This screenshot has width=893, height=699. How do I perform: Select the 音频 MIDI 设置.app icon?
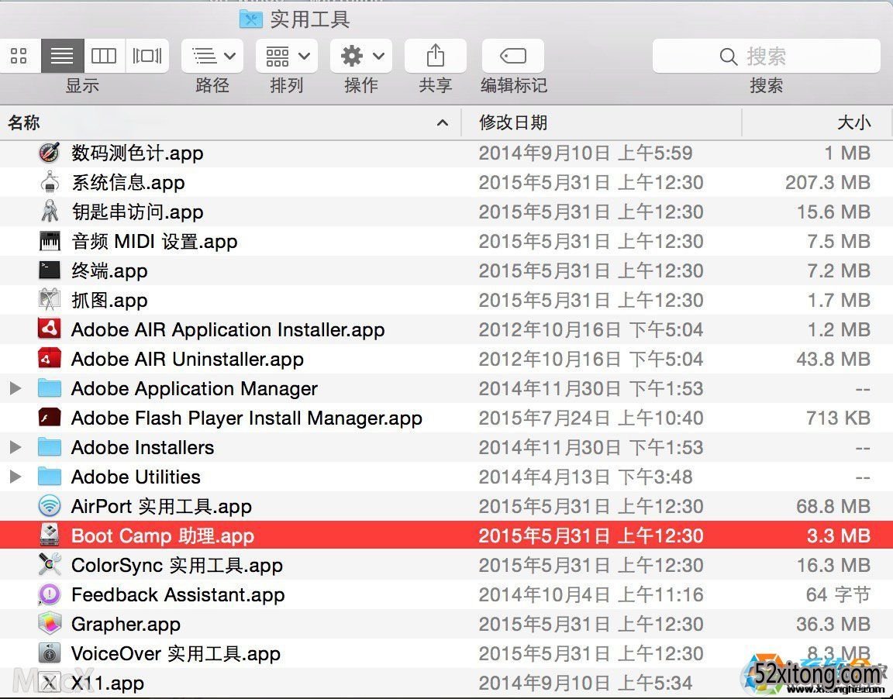(x=50, y=241)
